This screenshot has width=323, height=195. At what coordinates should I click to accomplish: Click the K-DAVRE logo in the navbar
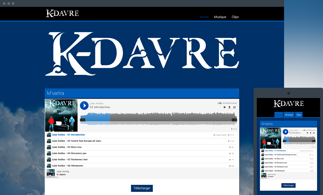62,13
